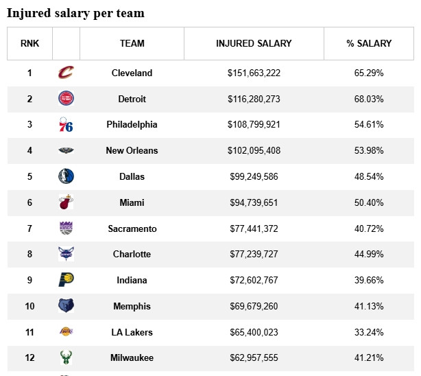This screenshot has height=376, width=421.
Task: Click the Milwaukee Bucks team logo
Action: click(x=66, y=357)
